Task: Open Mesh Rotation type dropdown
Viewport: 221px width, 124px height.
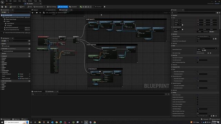Action: click(x=177, y=22)
